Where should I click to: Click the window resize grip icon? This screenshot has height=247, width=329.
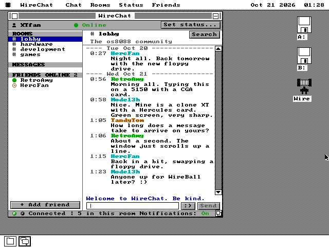click(218, 214)
